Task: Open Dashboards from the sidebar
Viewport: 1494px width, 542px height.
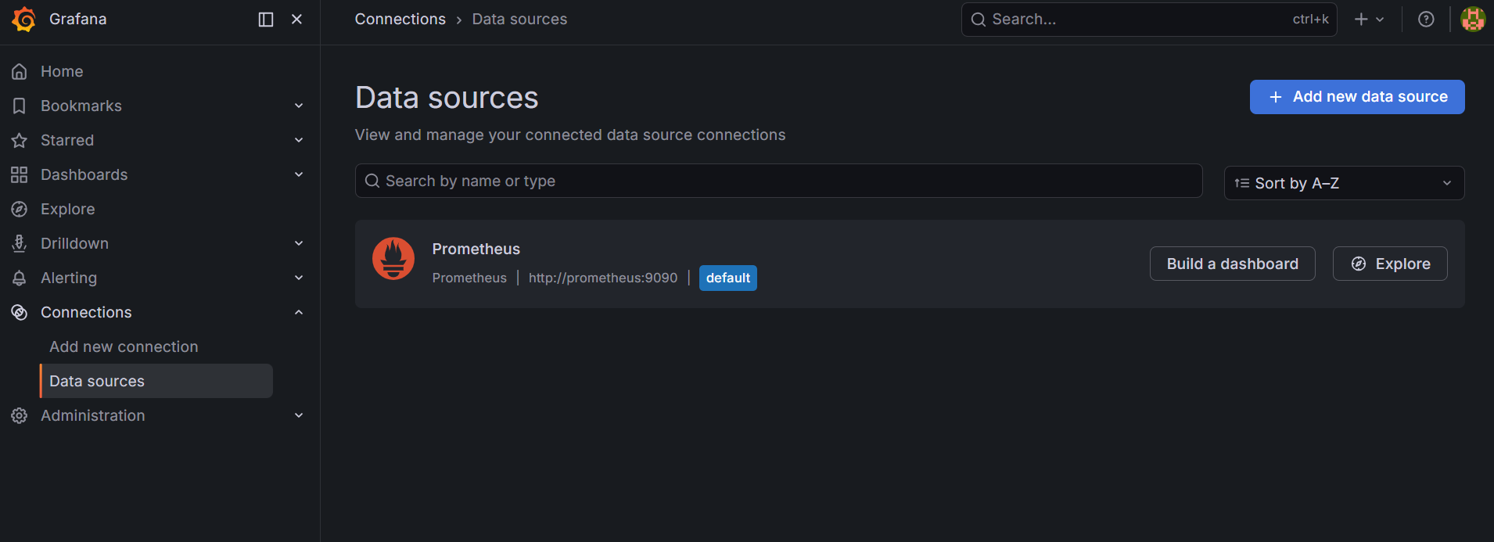Action: click(x=84, y=174)
